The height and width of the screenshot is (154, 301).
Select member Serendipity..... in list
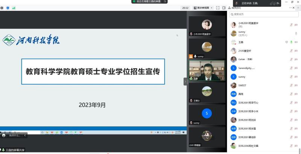tap(264, 68)
